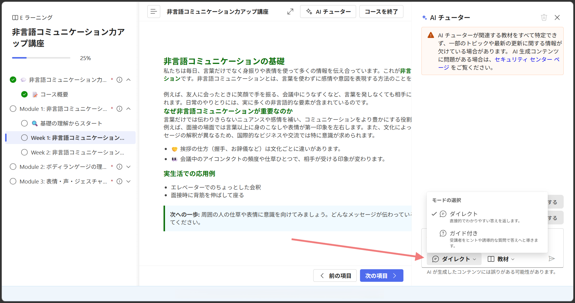Click info icon beside Module 3
The image size is (575, 303).
[x=119, y=181]
